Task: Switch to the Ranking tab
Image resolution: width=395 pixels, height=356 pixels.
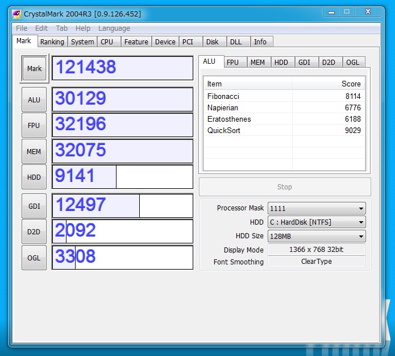Action: tap(52, 42)
